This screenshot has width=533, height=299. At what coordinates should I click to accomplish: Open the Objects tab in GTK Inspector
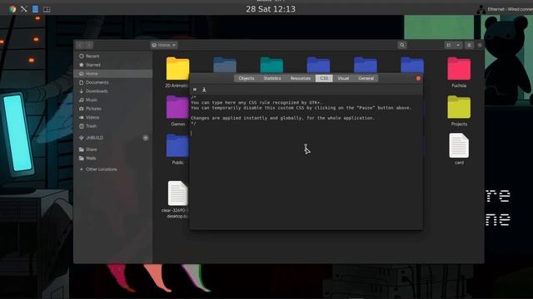(x=247, y=78)
